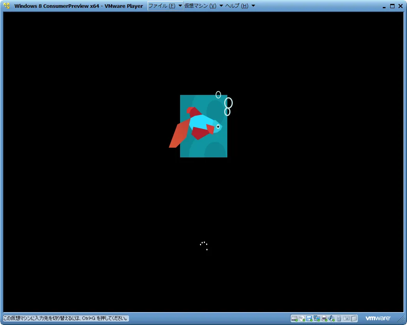The height and width of the screenshot is (325, 407).
Task: Click the rightmost device icon in status bar
Action: (353, 318)
